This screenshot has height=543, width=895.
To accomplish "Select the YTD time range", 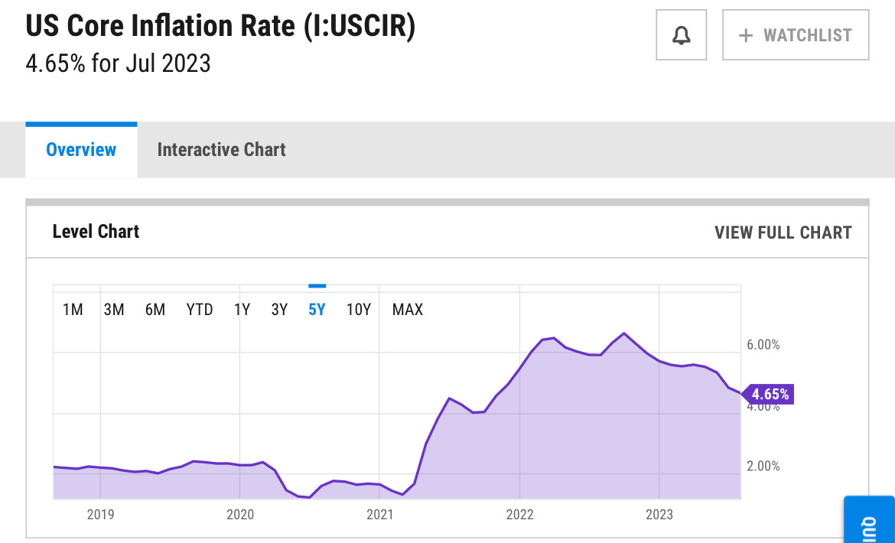I will pos(198,310).
